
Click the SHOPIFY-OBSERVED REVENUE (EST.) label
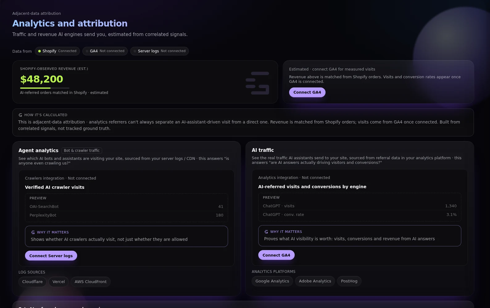[54, 69]
